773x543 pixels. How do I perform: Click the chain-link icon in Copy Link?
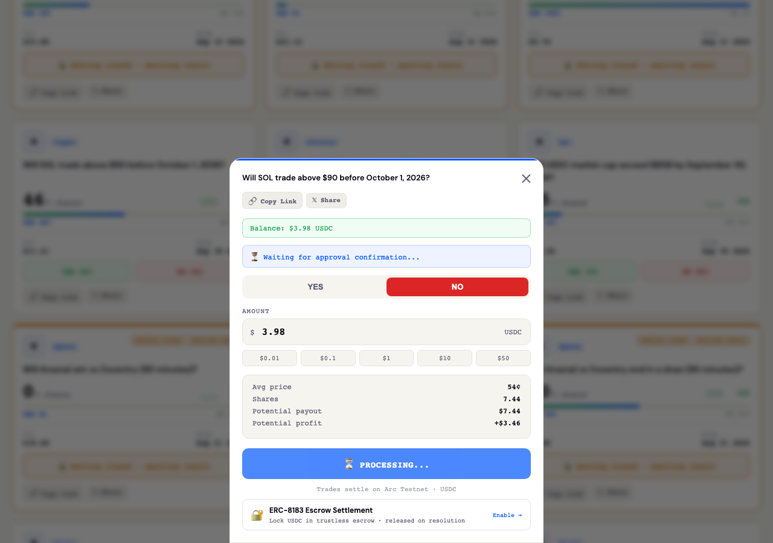coord(252,201)
